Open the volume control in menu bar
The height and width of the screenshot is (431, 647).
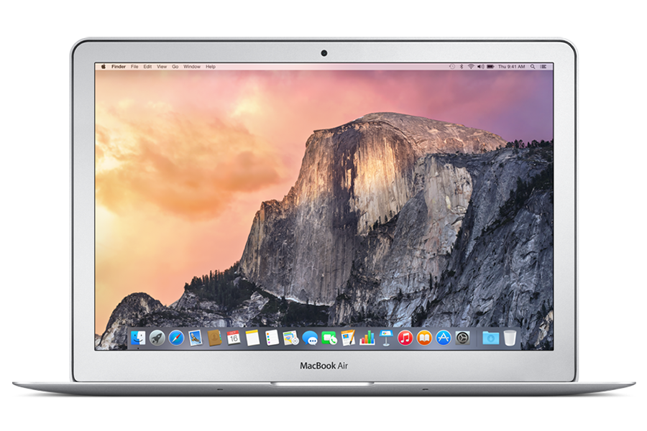481,66
